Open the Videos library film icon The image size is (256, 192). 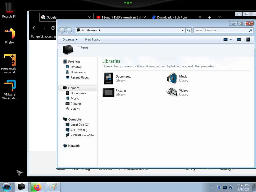point(172,92)
